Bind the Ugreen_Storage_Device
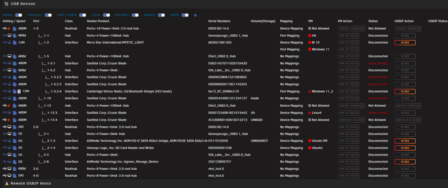 (405, 162)
